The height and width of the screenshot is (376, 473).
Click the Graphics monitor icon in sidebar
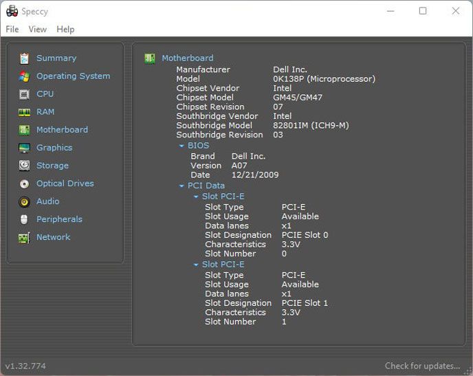[25, 148]
